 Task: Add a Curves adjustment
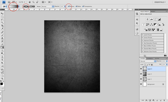coord(155,19)
